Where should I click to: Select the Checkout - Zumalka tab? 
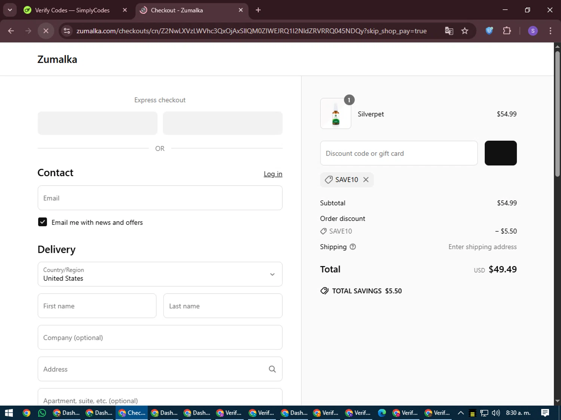pos(191,10)
